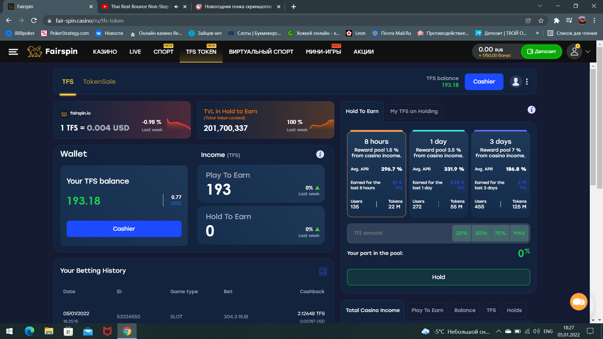The width and height of the screenshot is (603, 339).
Task: Open the betting history filter icon
Action: pyautogui.click(x=323, y=272)
